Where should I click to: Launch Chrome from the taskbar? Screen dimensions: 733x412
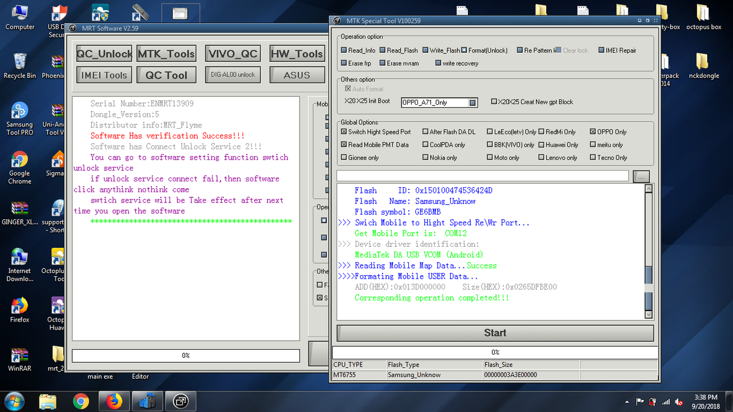pyautogui.click(x=81, y=401)
